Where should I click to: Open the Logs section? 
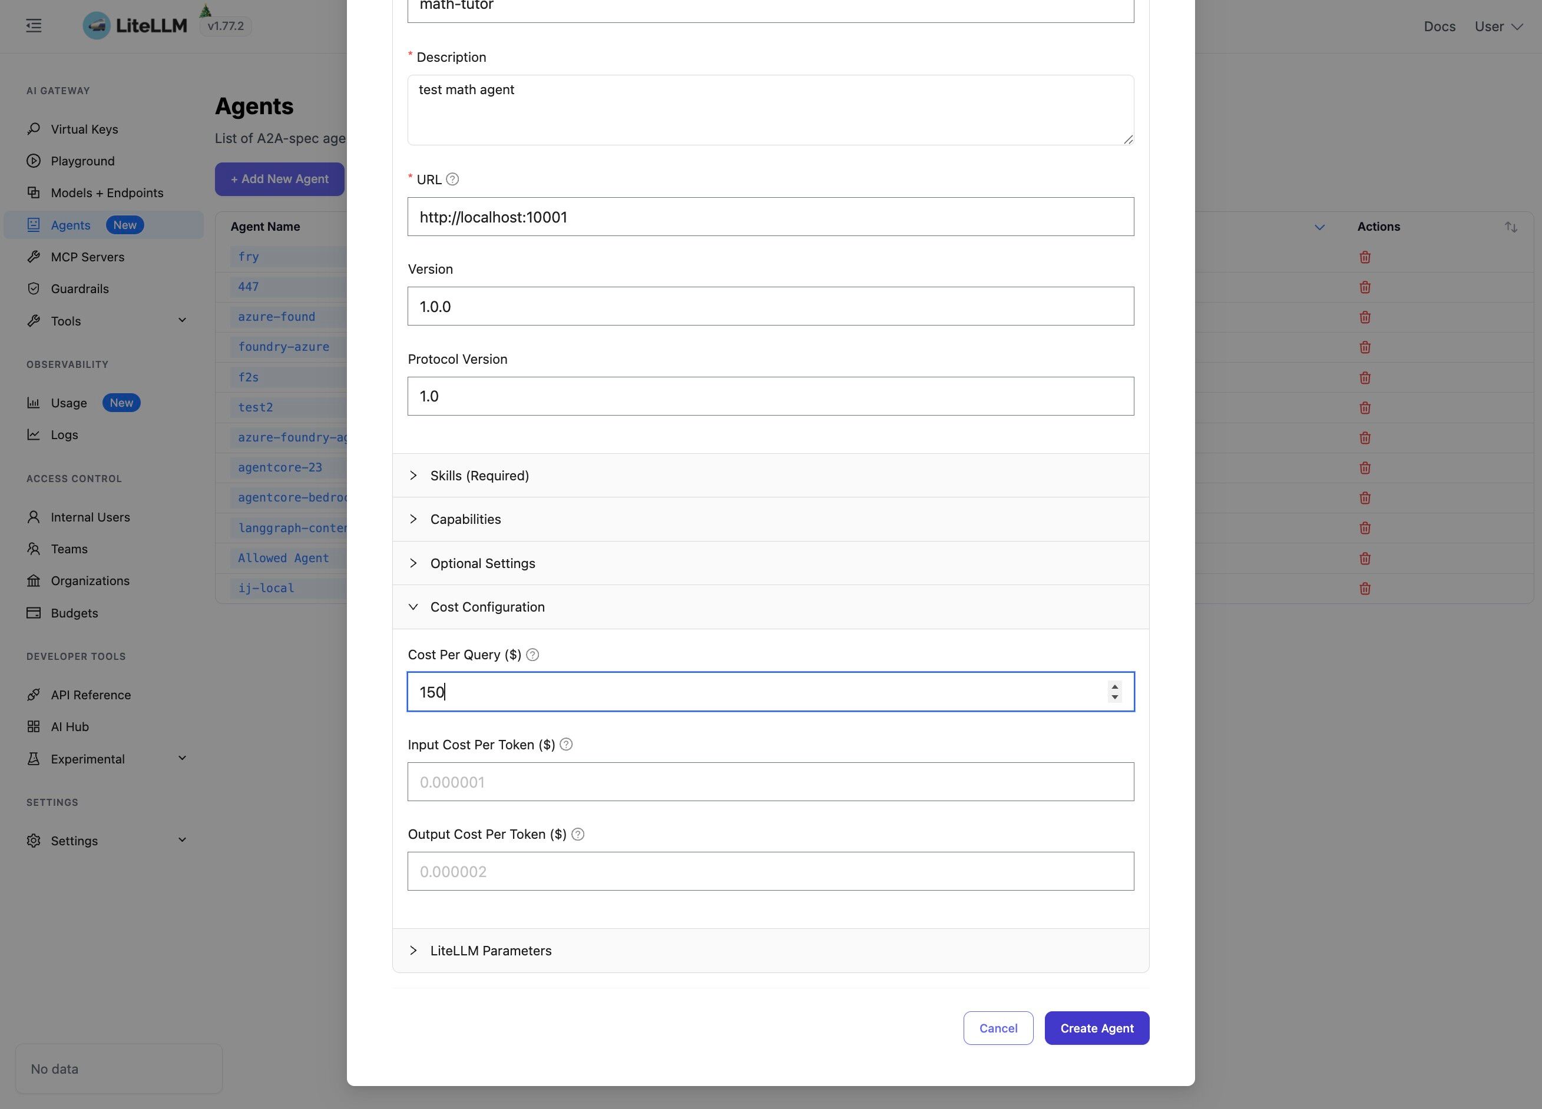tap(64, 434)
